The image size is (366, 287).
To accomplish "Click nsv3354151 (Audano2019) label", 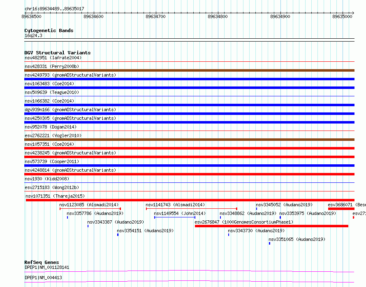I will tap(145, 231).
